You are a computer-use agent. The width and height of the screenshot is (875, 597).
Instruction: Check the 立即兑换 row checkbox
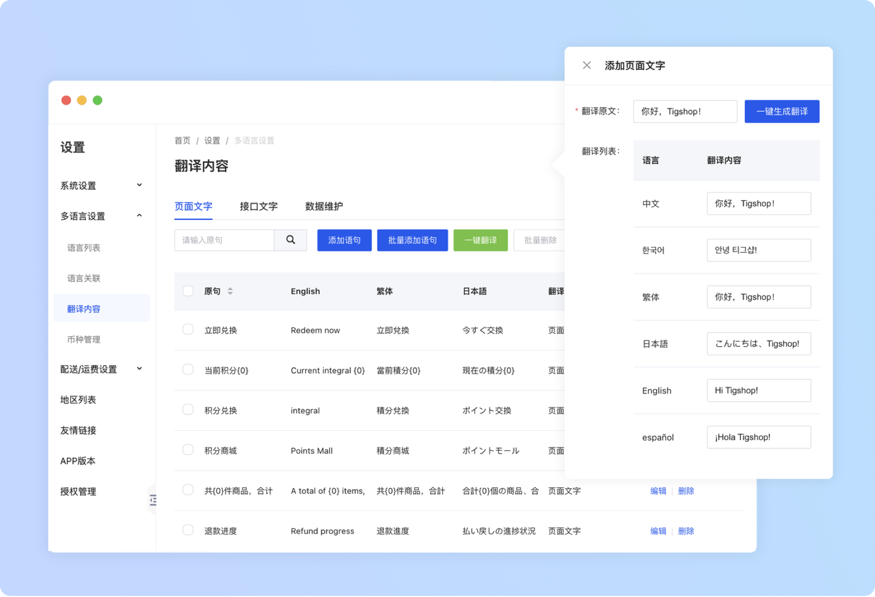click(x=188, y=329)
